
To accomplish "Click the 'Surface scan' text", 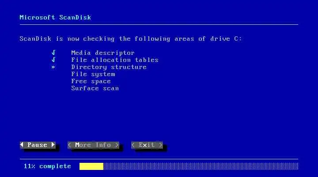I will (95, 88).
